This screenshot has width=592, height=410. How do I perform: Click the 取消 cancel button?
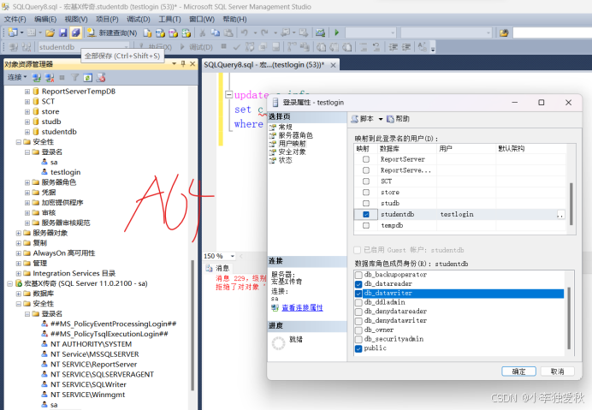[x=557, y=371]
